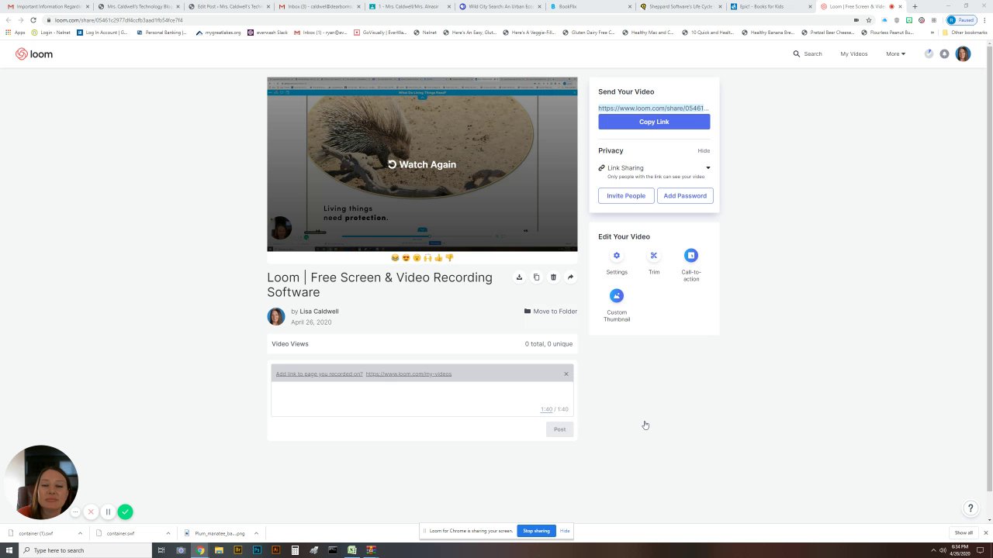Open File Explorer from the taskbar
The height and width of the screenshot is (558, 993).
[x=219, y=550]
